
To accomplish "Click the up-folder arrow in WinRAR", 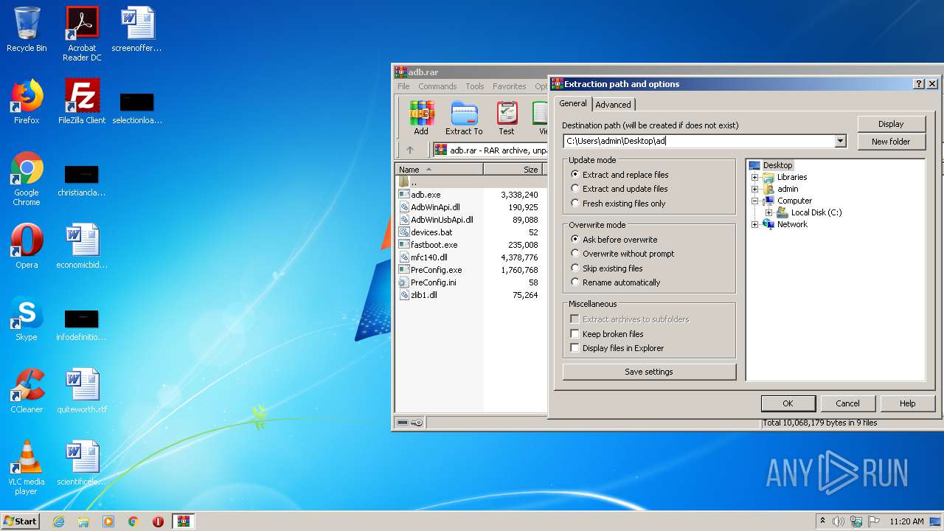I will [410, 150].
